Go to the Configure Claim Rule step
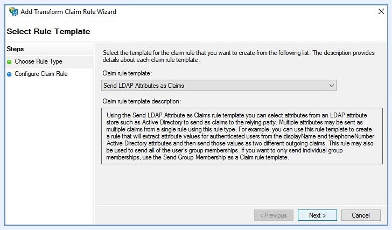The height and width of the screenshot is (230, 392). pos(41,74)
